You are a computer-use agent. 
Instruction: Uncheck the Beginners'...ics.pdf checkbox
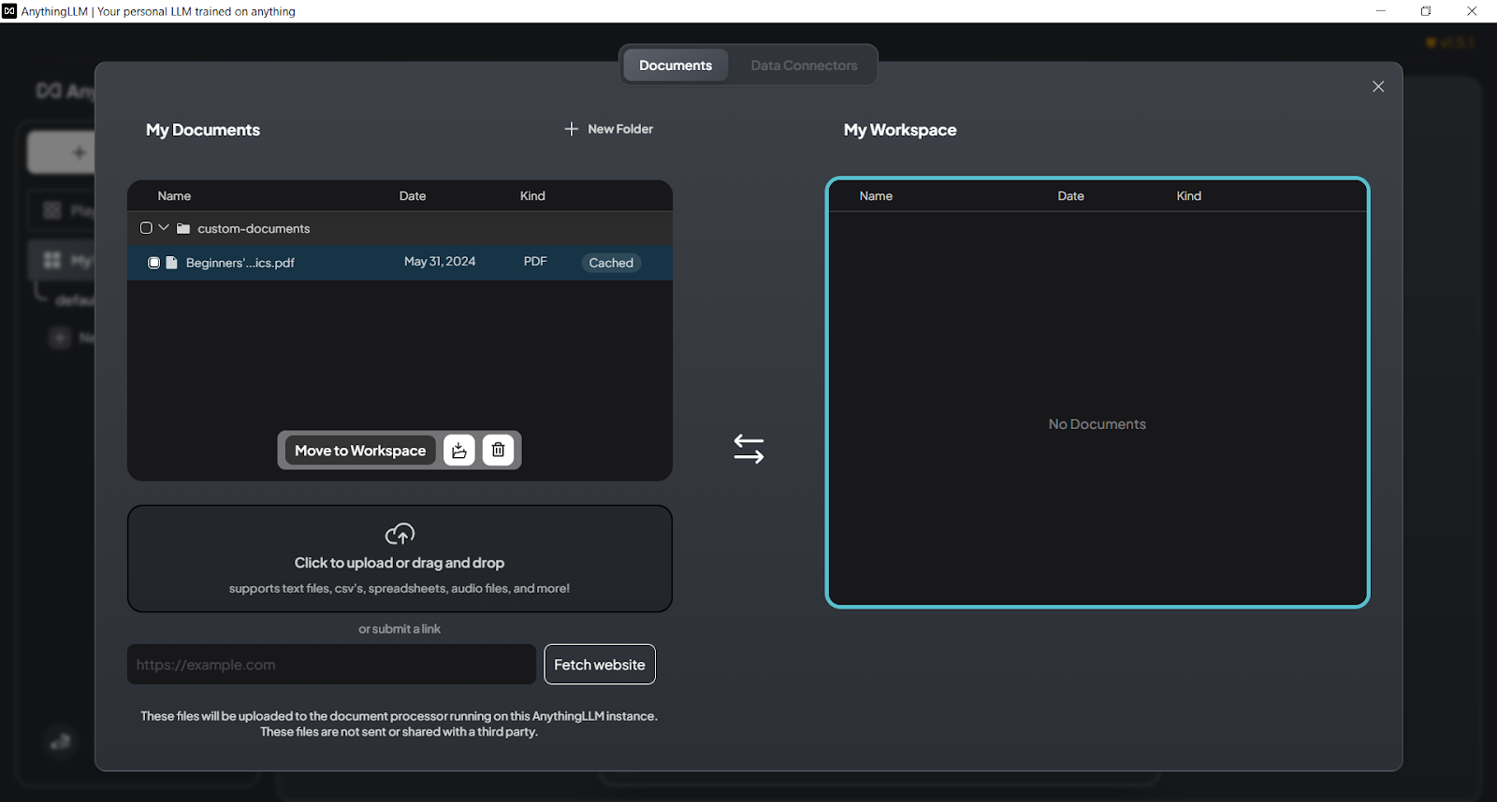(154, 263)
